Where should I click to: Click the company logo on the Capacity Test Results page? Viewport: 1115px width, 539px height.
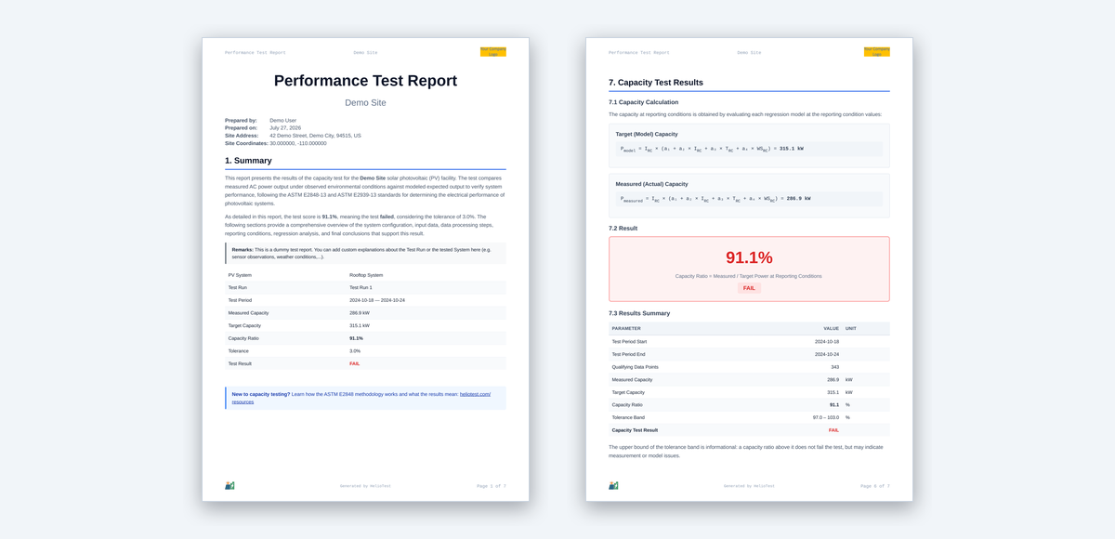click(x=876, y=52)
